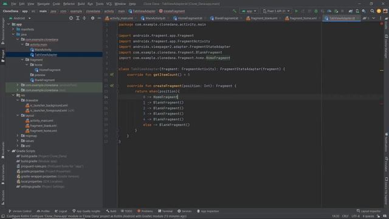Switch to HomeFragment.kt editor tab

pos(190,18)
